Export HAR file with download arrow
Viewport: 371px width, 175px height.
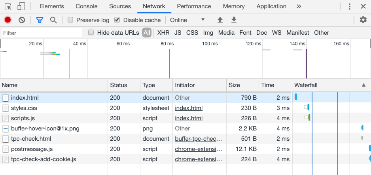pos(234,20)
